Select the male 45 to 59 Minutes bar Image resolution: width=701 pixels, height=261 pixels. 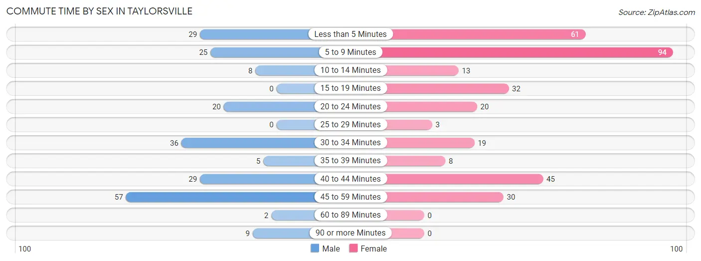pyautogui.click(x=220, y=197)
